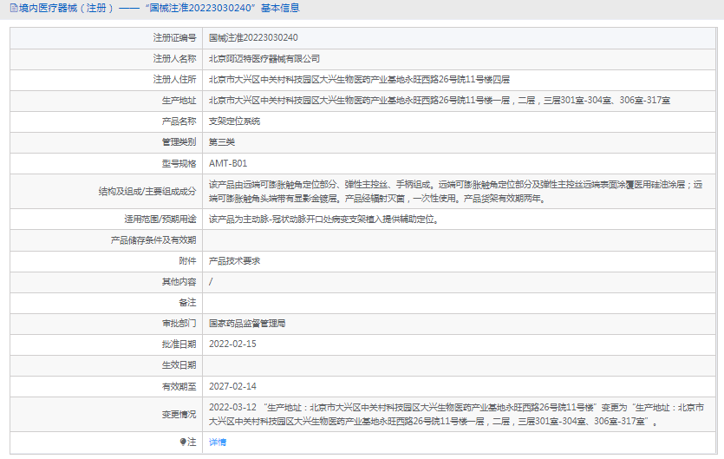Click the 批准日期 label

pyautogui.click(x=179, y=344)
